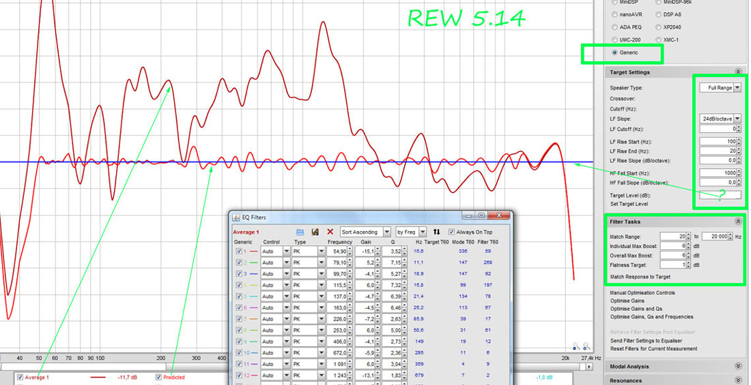Image resolution: width=751 pixels, height=385 pixels.
Task: Click the save filters icon
Action: click(315, 232)
